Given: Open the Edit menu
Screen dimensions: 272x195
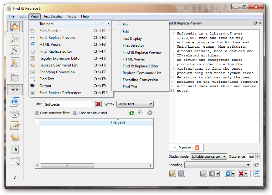Looking at the screenshot, I should pyautogui.click(x=23, y=16).
